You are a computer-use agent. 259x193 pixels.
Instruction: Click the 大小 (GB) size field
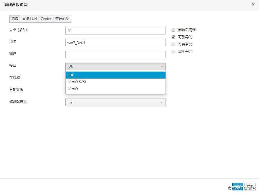coord(116,31)
